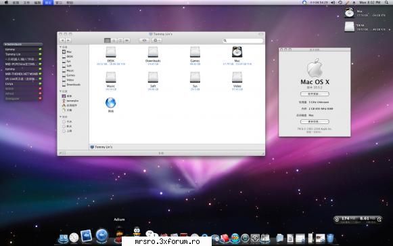Select the Yesterday search in Finder sidebar
This screenshot has height=246, width=393.
point(67,126)
